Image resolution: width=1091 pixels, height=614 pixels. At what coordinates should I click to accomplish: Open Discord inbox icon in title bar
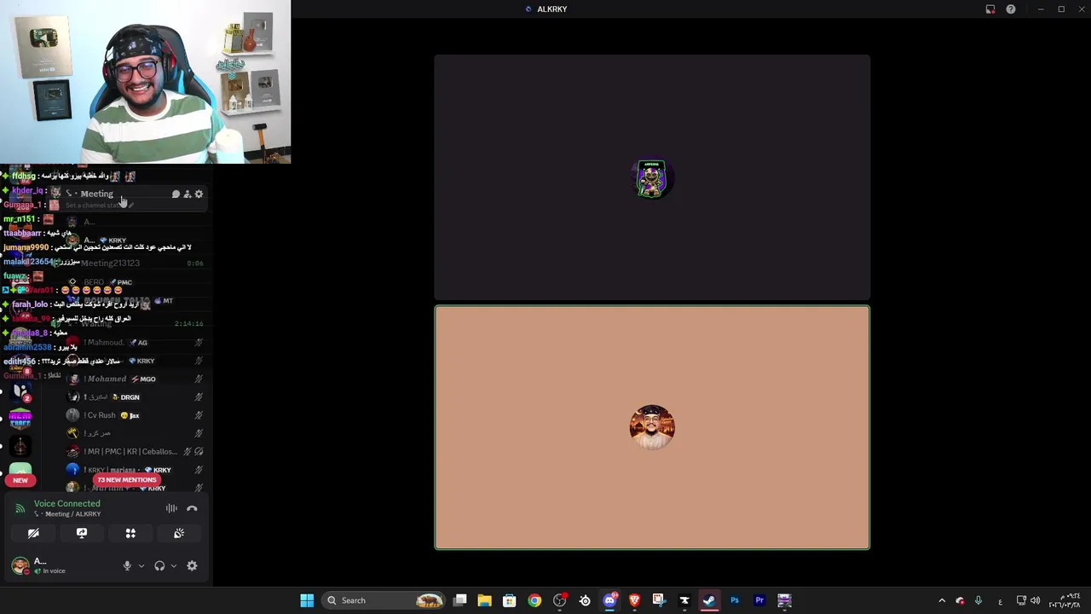coord(990,9)
